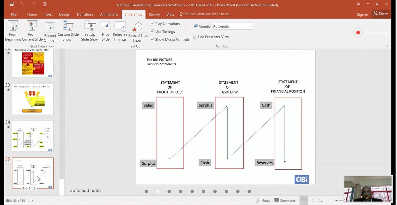Image resolution: width=397 pixels, height=205 pixels.
Task: Open the Transitions tab
Action: [x=85, y=14]
